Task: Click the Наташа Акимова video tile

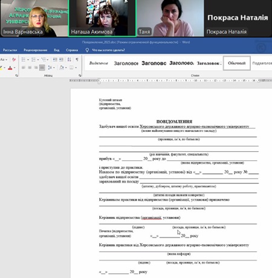Action: [x=102, y=18]
